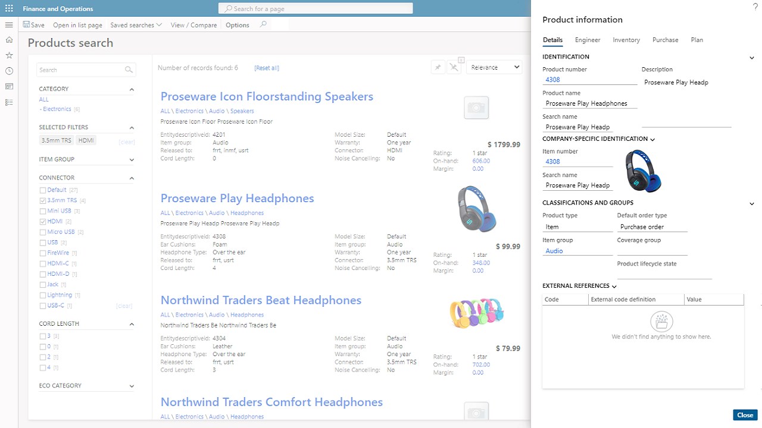Open Favorites star icon in sidebar

[x=9, y=55]
